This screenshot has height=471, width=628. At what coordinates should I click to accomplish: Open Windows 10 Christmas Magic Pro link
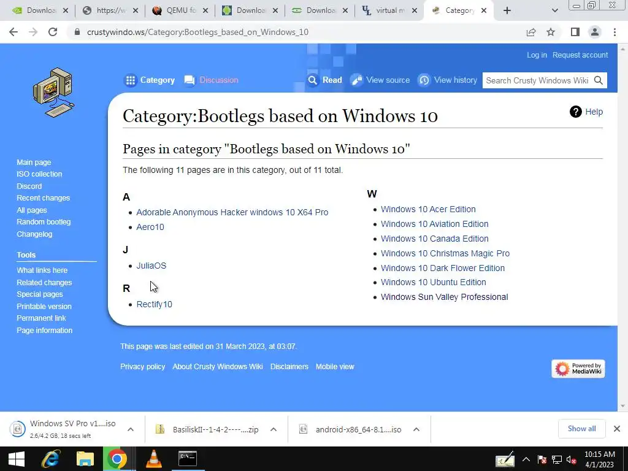coord(445,253)
